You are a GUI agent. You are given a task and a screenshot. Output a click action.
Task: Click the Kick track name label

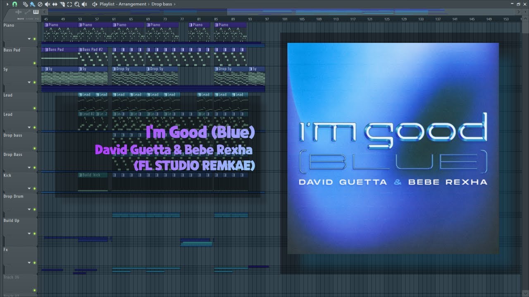[7, 175]
